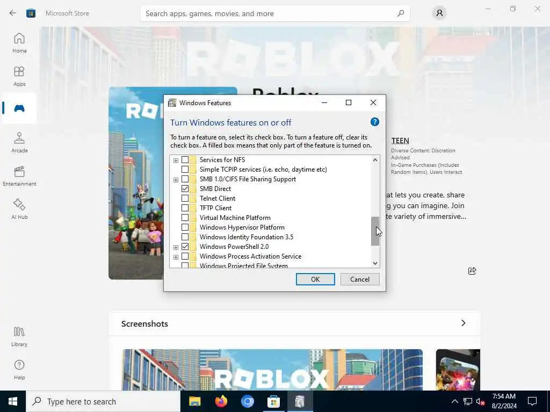Cancel the Windows Features dialog
Screen dimensions: 550x412
point(359,279)
